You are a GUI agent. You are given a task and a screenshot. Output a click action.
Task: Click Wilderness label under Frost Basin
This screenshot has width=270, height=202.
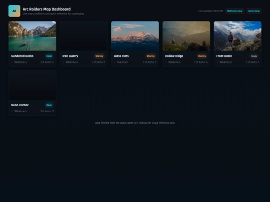[x=225, y=62]
